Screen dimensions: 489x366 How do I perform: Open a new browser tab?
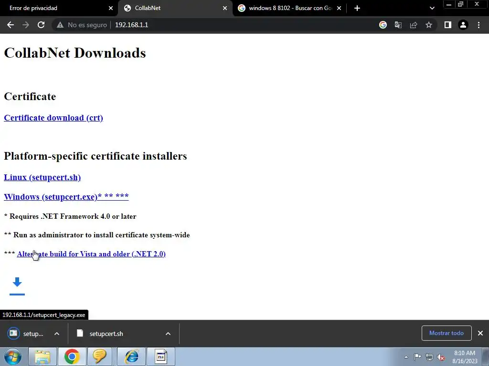357,8
